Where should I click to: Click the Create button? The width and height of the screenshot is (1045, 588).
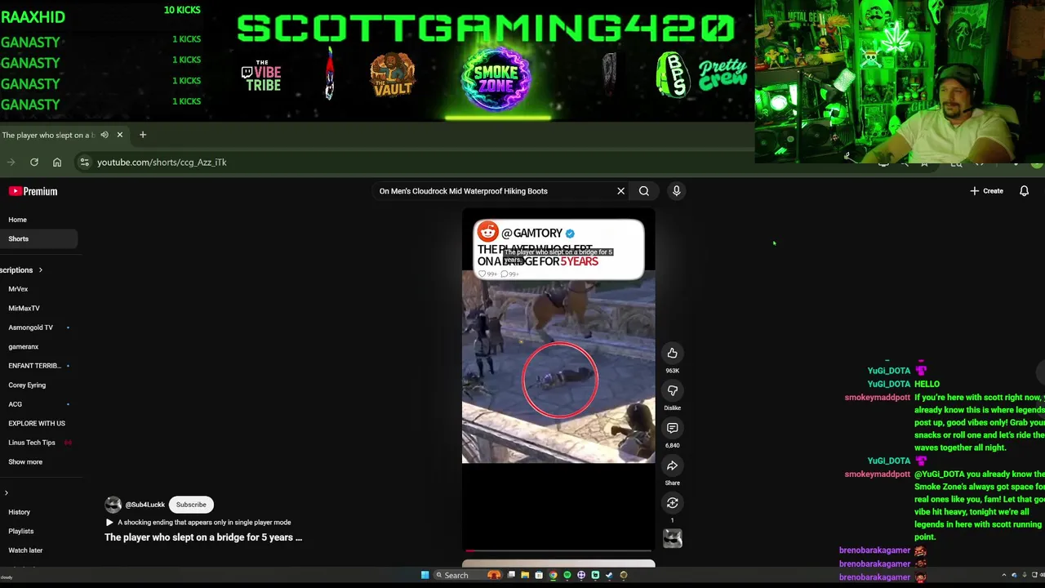pyautogui.click(x=987, y=191)
